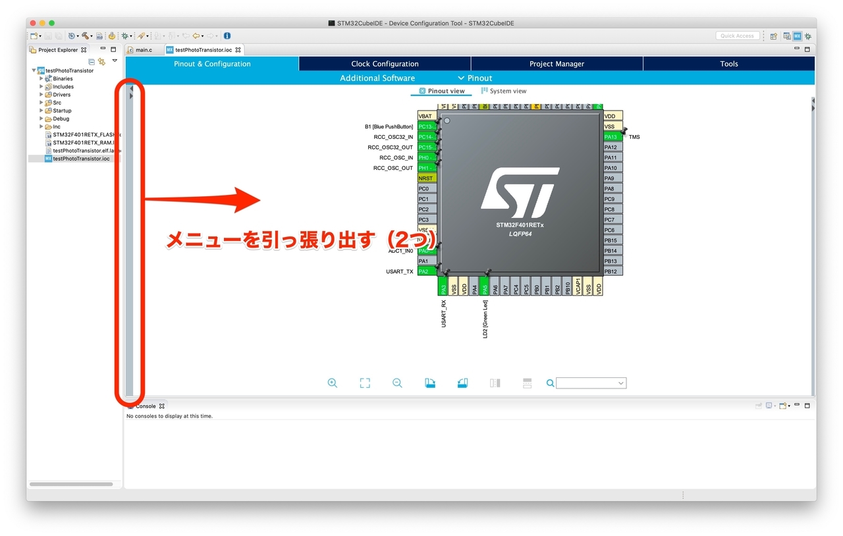This screenshot has width=843, height=536.
Task: Click the blue Information icon in toolbar
Action: tap(227, 36)
